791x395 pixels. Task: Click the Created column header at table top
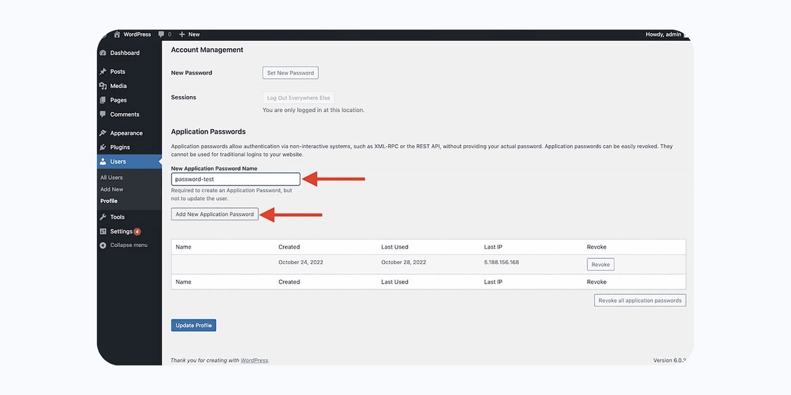click(289, 248)
